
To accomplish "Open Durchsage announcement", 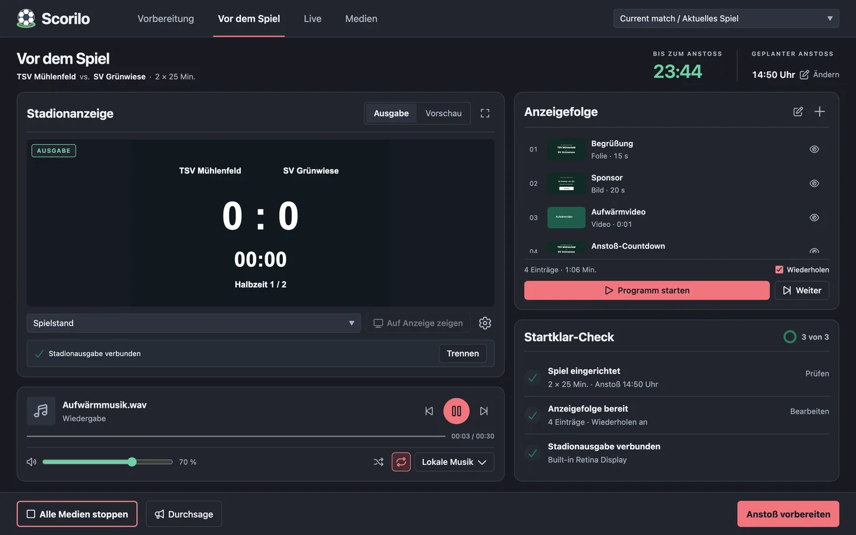I will pyautogui.click(x=184, y=514).
